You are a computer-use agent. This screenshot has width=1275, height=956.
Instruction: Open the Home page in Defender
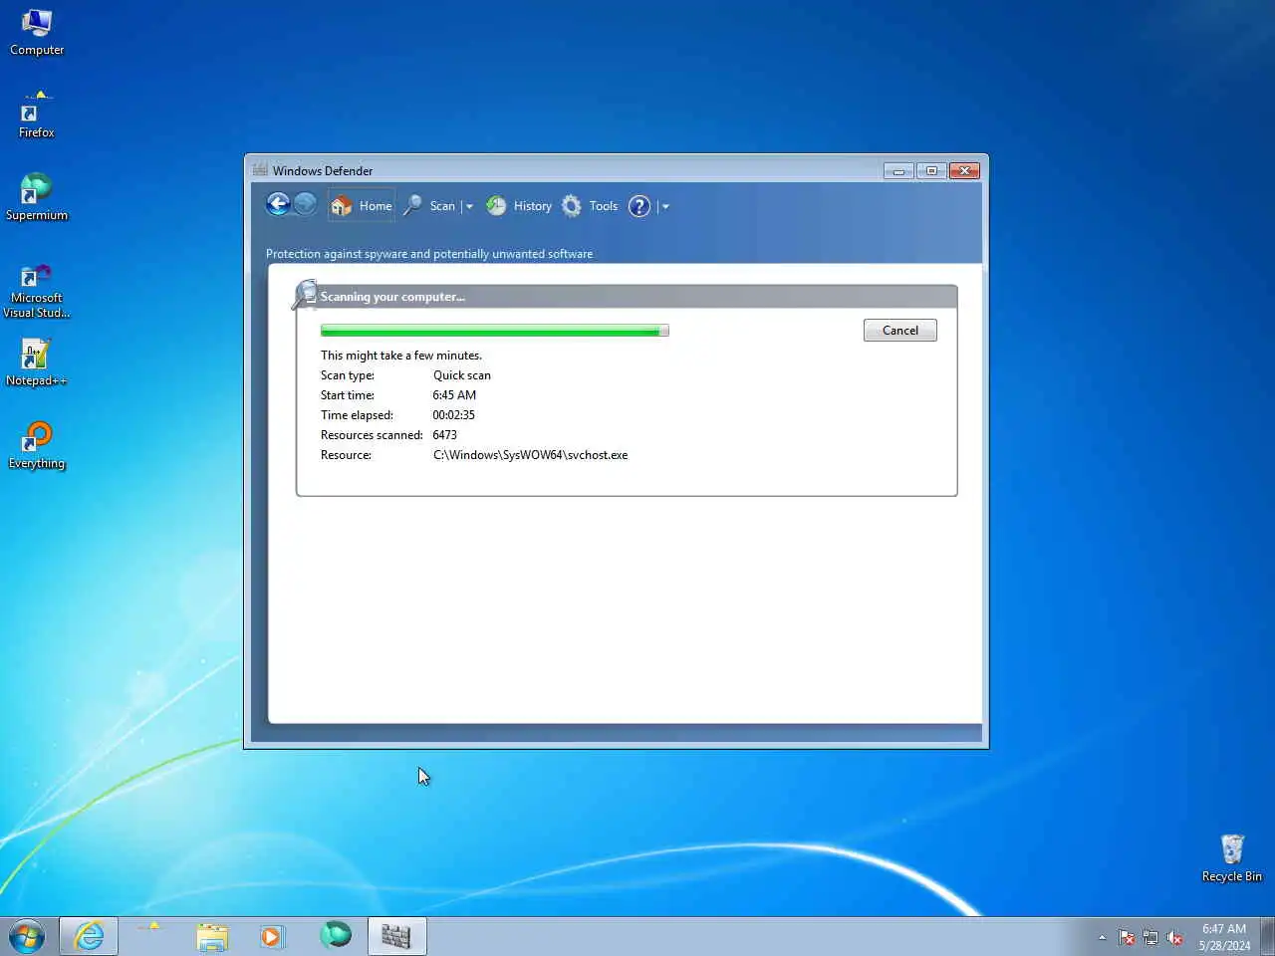tap(362, 205)
